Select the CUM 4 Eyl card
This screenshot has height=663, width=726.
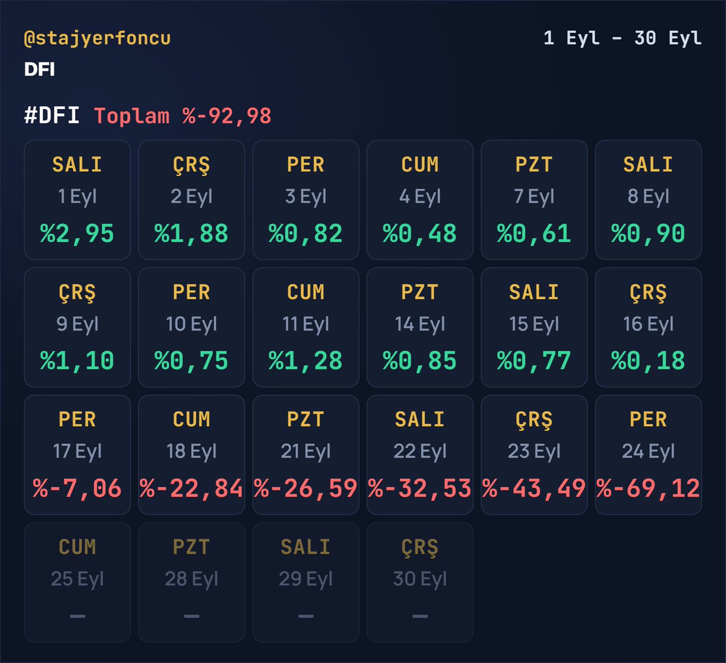(420, 200)
